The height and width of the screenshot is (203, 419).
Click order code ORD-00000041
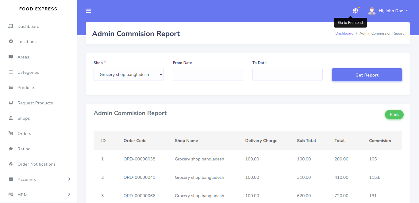[x=140, y=177]
